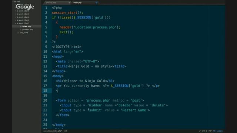Click the package updates icon in the status bar
The image size is (237, 133).
point(214,131)
